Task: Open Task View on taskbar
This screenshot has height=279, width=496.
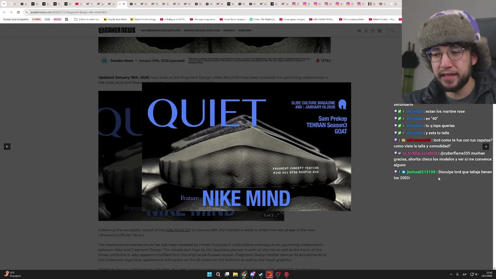Action: (227, 274)
